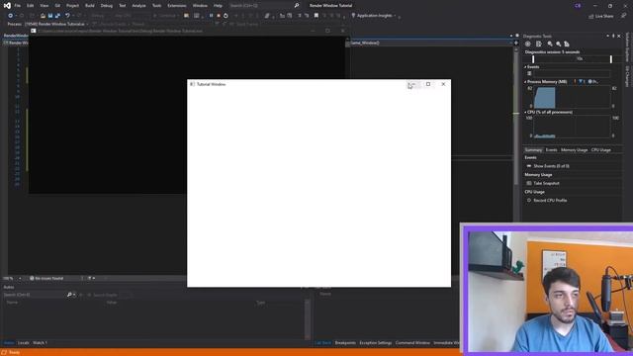Open the Help menu
The width and height of the screenshot is (633, 356).
coord(218,6)
